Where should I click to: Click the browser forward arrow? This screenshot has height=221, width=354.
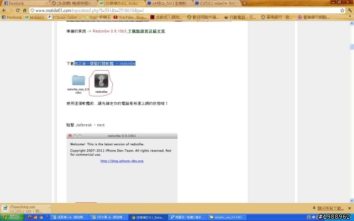11,10
